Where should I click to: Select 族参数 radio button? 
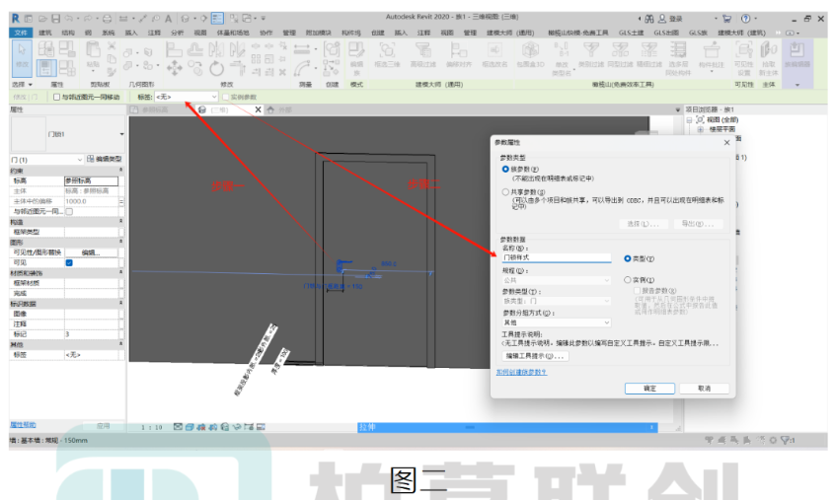(505, 170)
